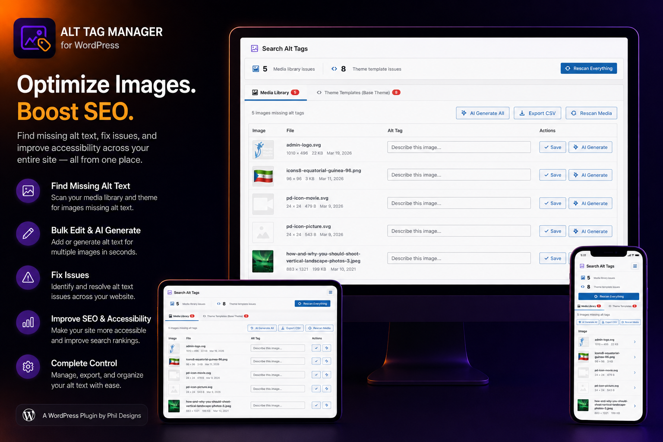This screenshot has height=442, width=663.
Task: Click AI Generate All on the phone
Action: pos(588,322)
